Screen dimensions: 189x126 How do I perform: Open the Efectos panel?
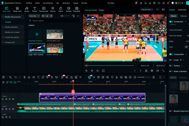[53, 9]
